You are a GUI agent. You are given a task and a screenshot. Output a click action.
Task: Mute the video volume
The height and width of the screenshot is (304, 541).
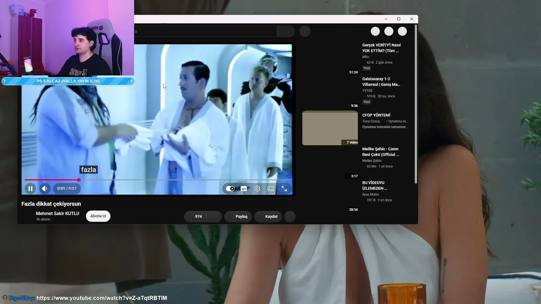[x=44, y=189]
